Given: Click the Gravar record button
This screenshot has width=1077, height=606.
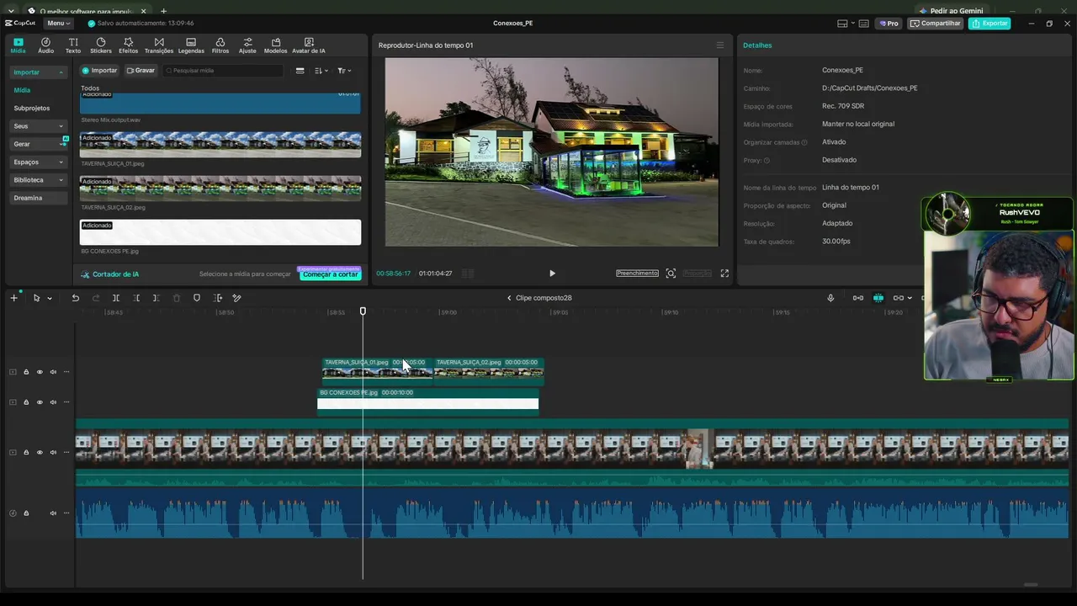Looking at the screenshot, I should [x=141, y=71].
